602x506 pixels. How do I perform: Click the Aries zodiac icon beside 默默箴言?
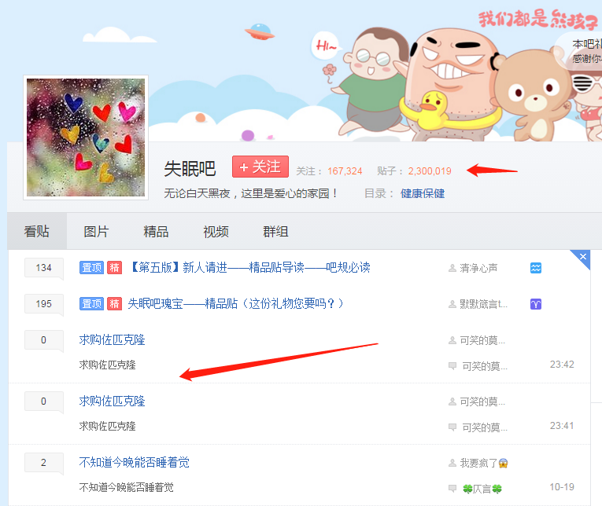click(x=536, y=304)
